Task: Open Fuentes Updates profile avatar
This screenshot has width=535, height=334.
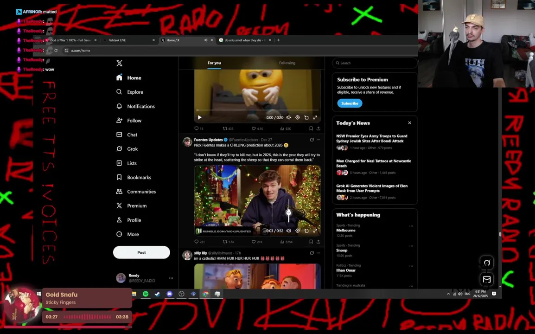Action: (x=187, y=142)
